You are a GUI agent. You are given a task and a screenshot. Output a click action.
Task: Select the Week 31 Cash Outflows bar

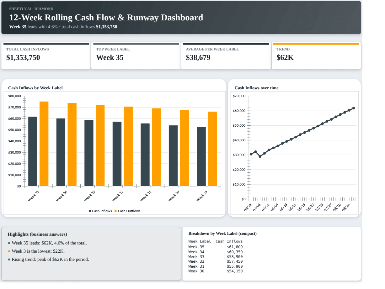point(156,147)
